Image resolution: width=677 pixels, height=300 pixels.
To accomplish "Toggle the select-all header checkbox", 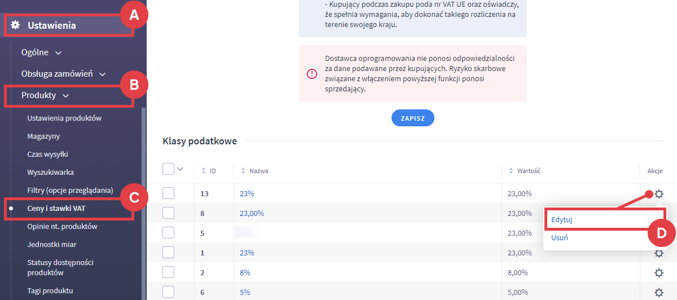I will point(168,169).
